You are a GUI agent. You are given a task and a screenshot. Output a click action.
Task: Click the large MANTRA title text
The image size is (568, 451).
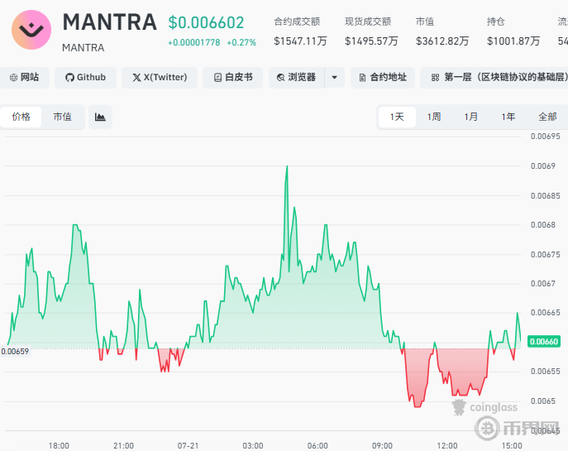(x=110, y=22)
